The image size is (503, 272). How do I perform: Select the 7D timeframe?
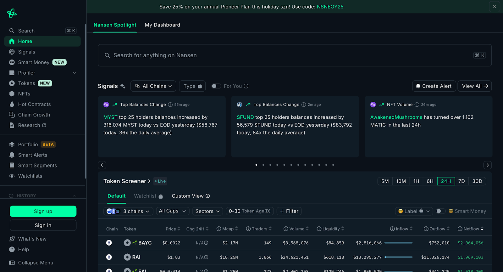click(462, 181)
